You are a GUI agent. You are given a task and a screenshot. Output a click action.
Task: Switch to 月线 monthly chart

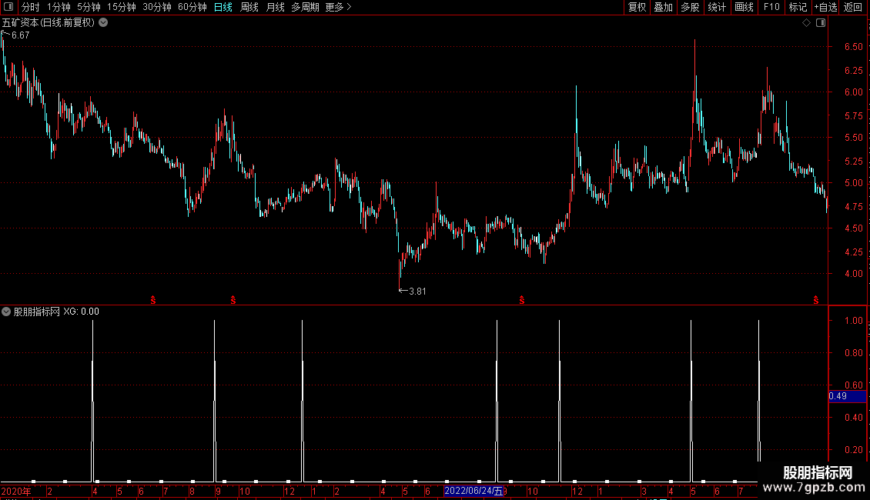click(x=275, y=7)
